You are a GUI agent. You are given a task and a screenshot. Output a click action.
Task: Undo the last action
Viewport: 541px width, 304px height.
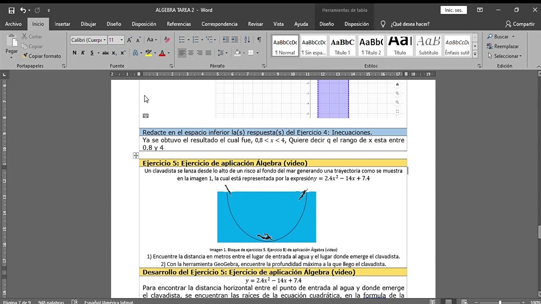pos(23,10)
